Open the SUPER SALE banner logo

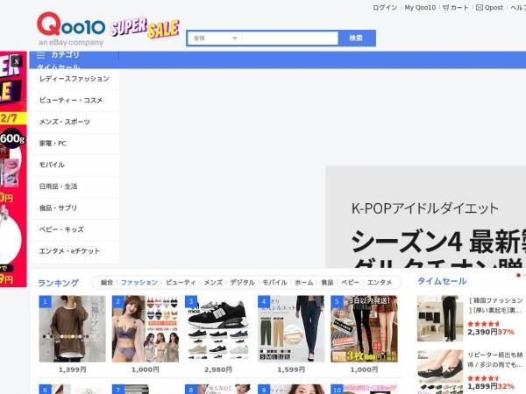click(145, 28)
